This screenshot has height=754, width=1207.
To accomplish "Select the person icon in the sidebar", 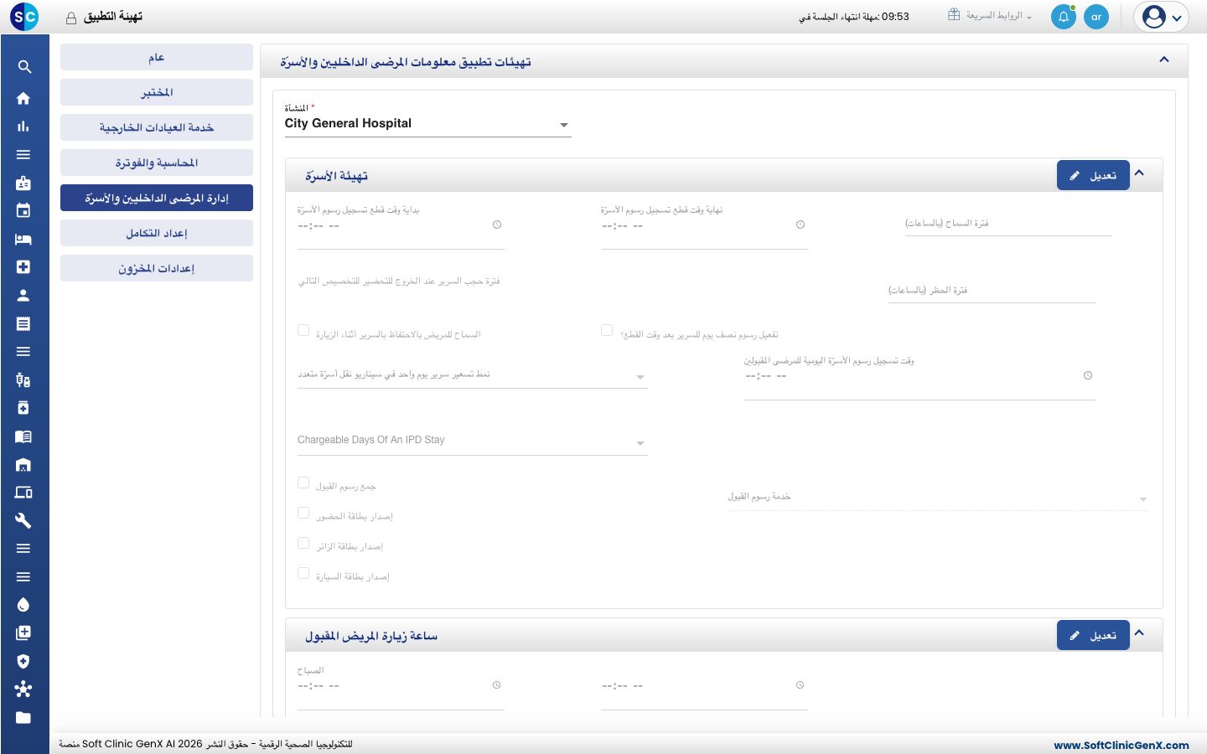I will point(23,295).
